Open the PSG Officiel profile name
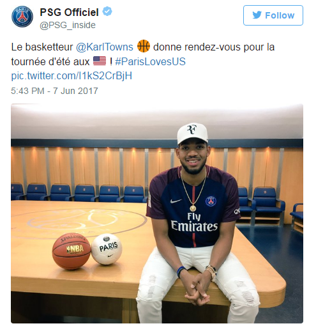Screen dimensions: 309x326 pyautogui.click(x=69, y=12)
